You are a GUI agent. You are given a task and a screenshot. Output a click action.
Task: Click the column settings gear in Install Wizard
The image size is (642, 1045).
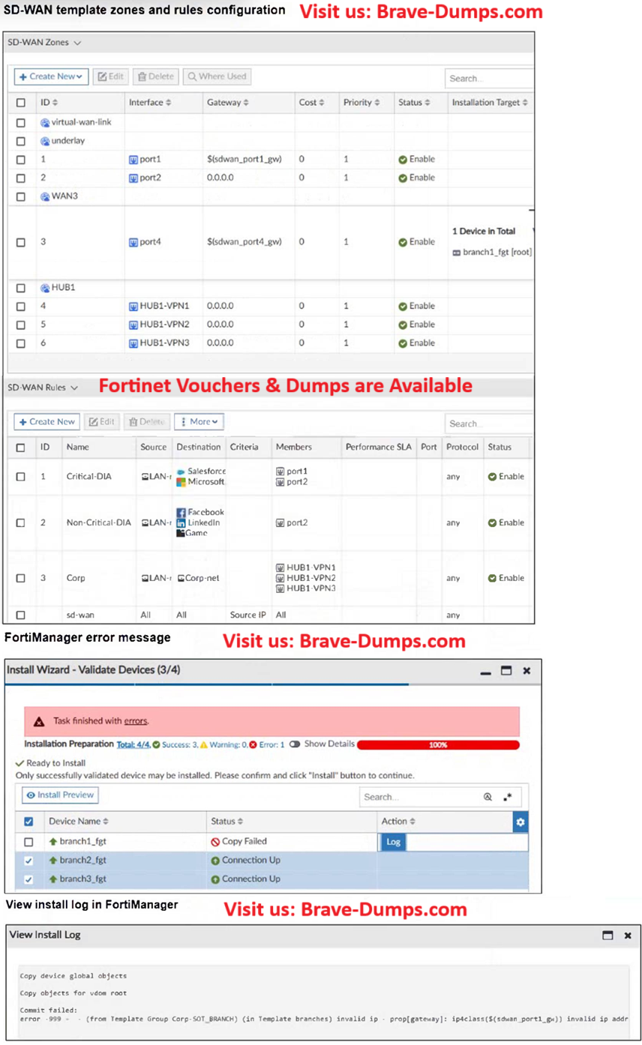pyautogui.click(x=520, y=822)
